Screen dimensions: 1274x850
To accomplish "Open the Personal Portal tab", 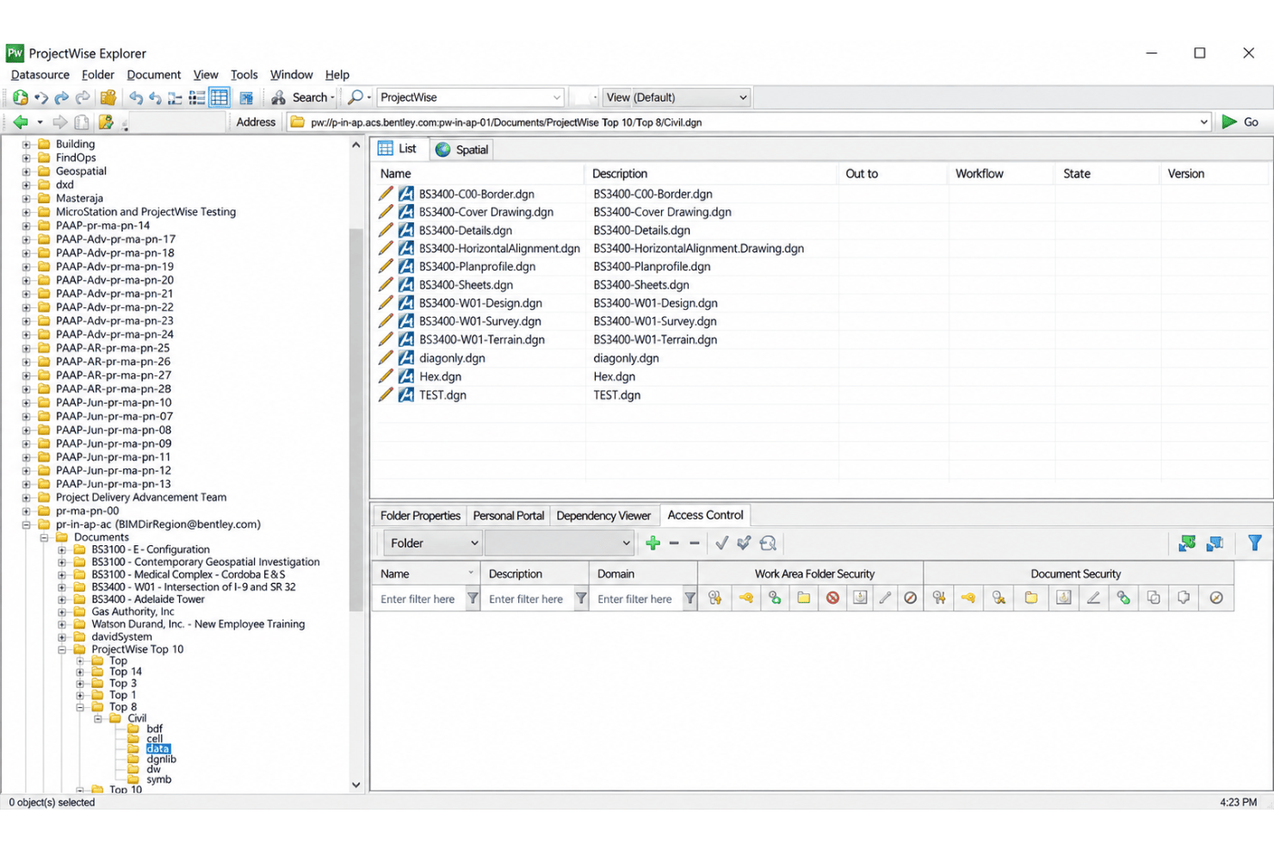I will pyautogui.click(x=509, y=516).
